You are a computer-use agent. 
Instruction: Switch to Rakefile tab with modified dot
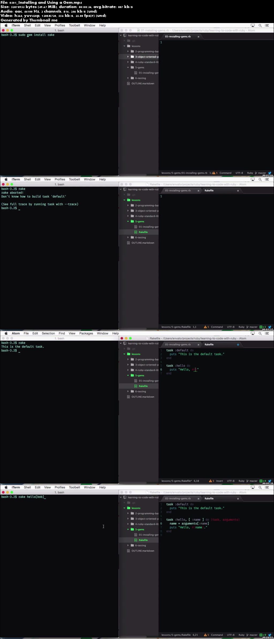pos(222,345)
